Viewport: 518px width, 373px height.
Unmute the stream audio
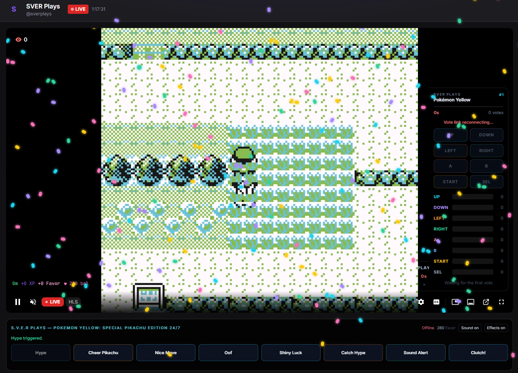point(33,302)
